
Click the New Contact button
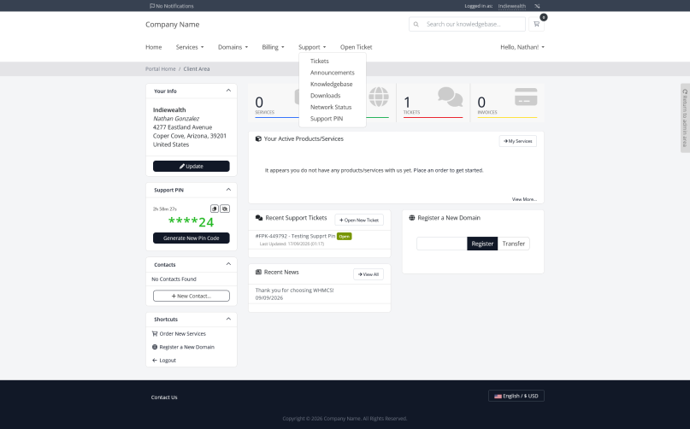coord(191,296)
